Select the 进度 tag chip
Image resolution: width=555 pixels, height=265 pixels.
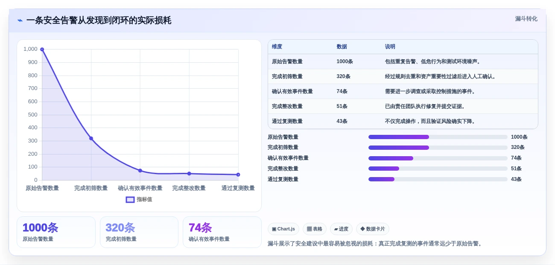coord(341,229)
